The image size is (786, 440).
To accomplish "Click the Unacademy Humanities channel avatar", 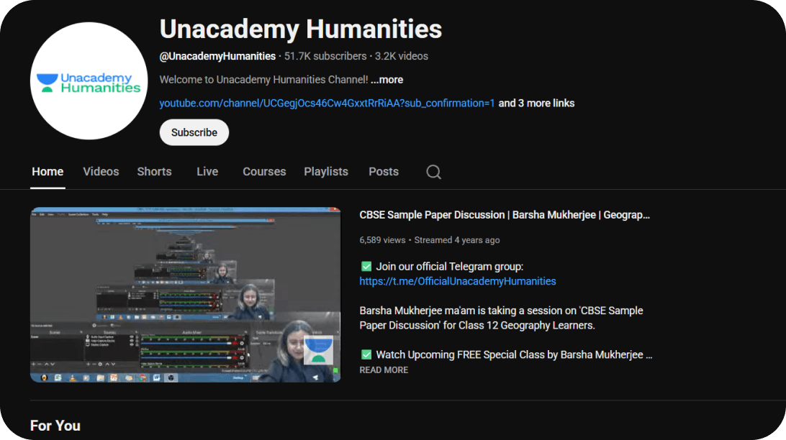I will coord(89,81).
